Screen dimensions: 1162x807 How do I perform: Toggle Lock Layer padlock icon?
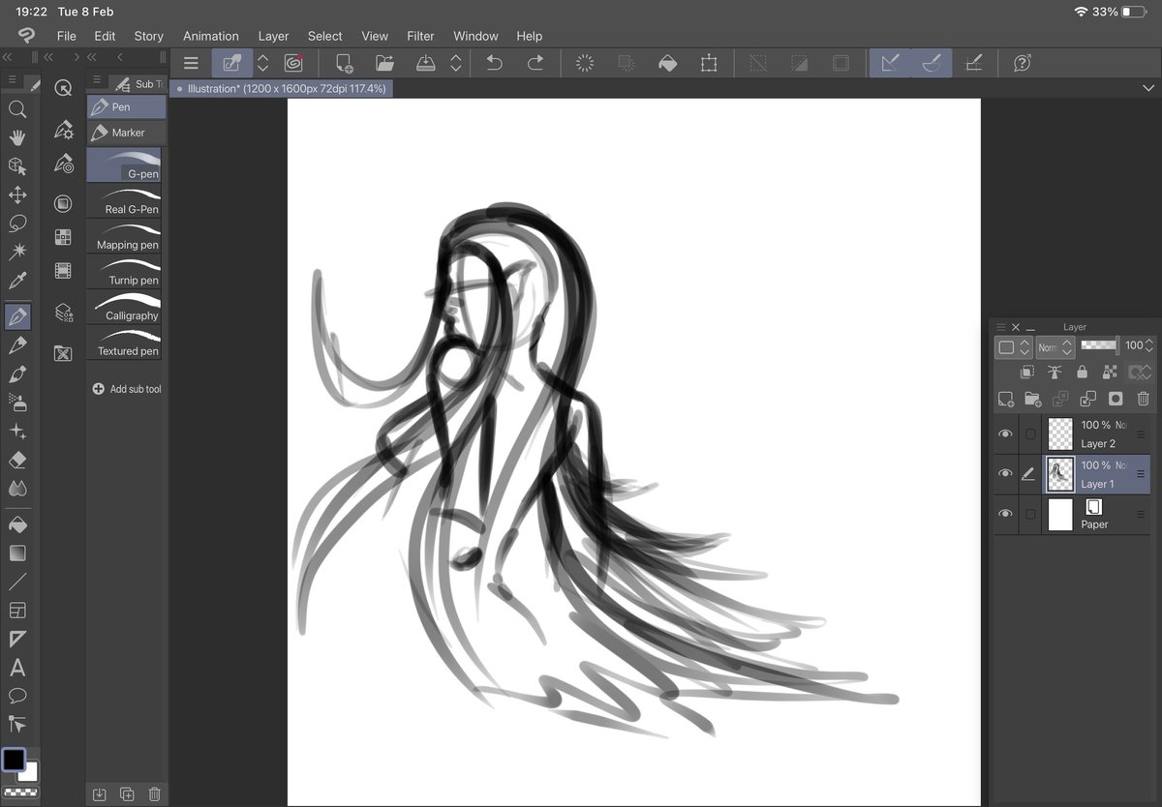pos(1082,372)
